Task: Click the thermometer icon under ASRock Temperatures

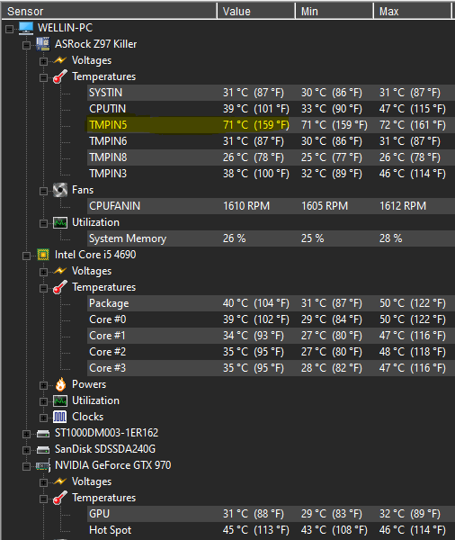Action: [x=60, y=76]
